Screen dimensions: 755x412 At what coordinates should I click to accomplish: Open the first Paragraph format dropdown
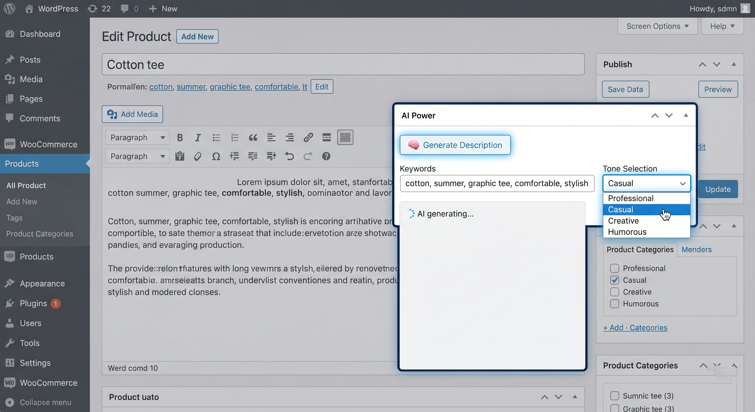138,138
